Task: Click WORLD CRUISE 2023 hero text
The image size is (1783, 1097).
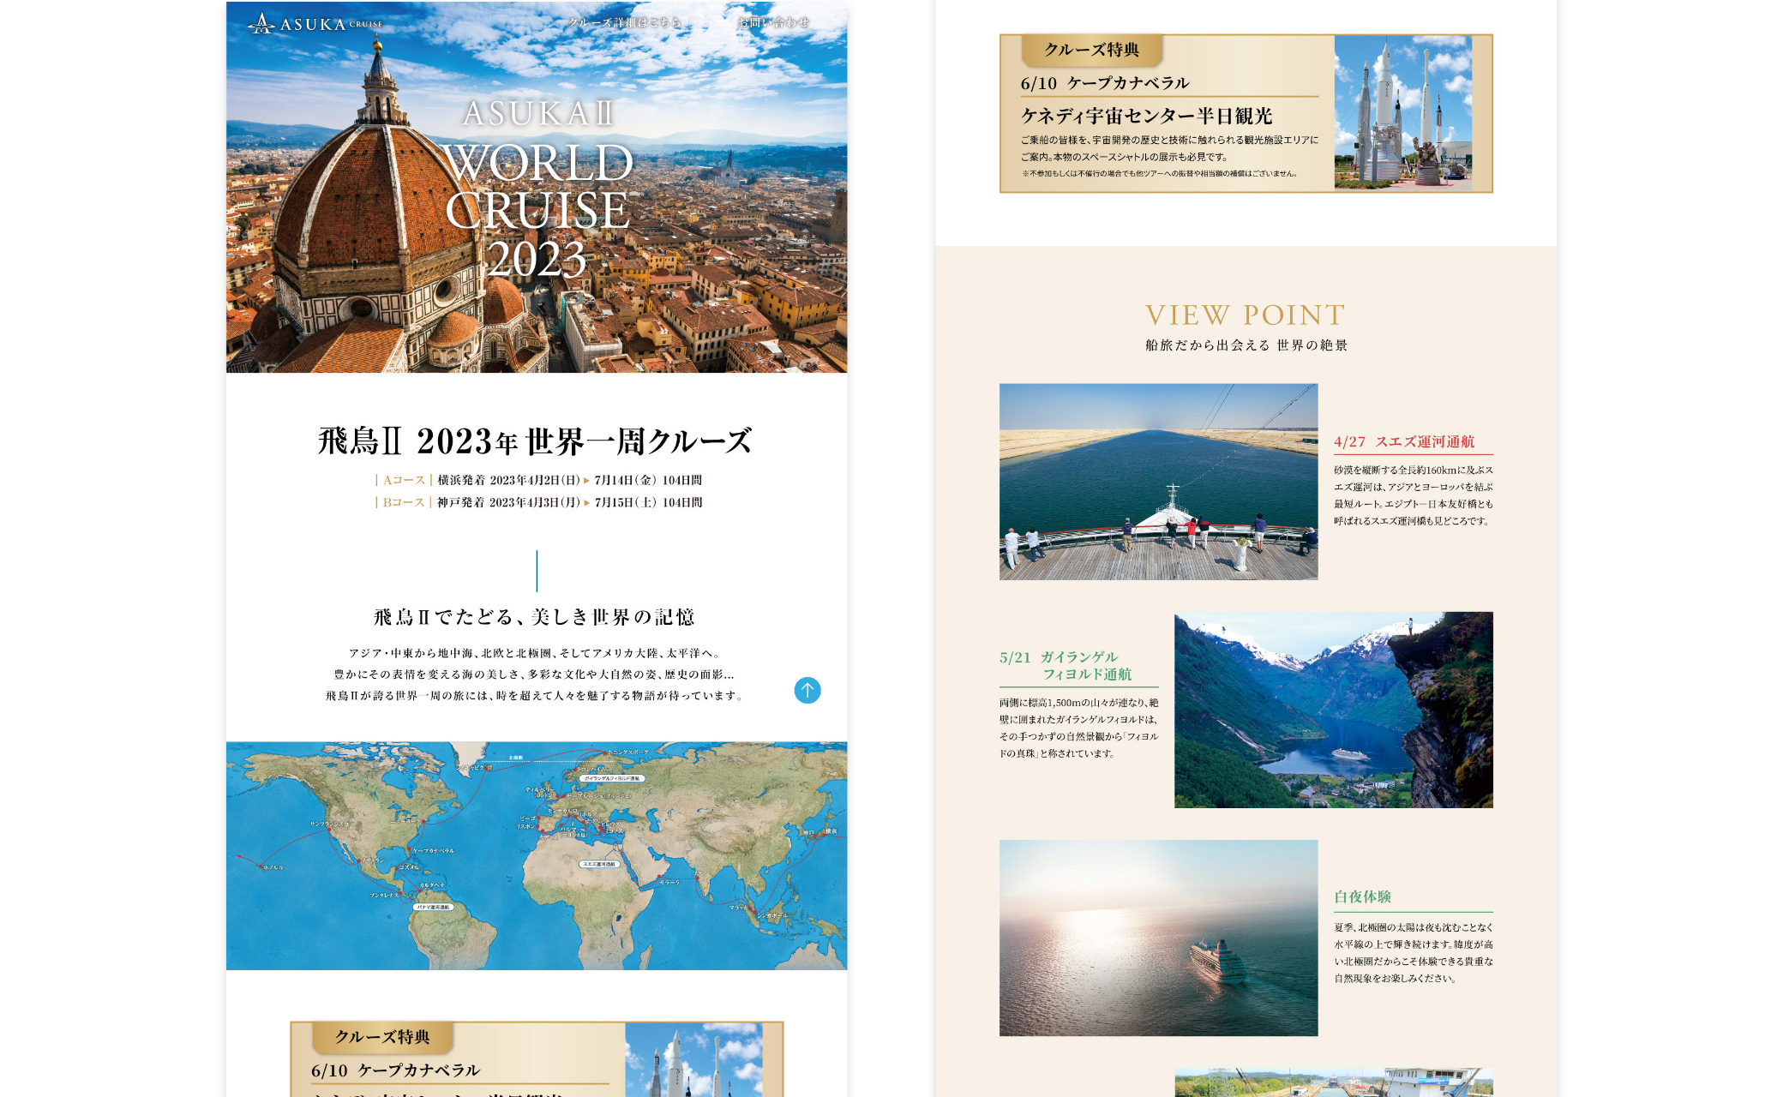Action: click(537, 211)
